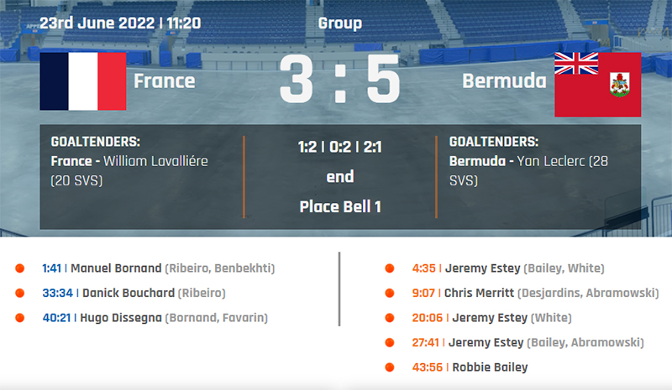
Task: Click orange bullet beside Danick Bouchard goal
Action: pos(19,294)
